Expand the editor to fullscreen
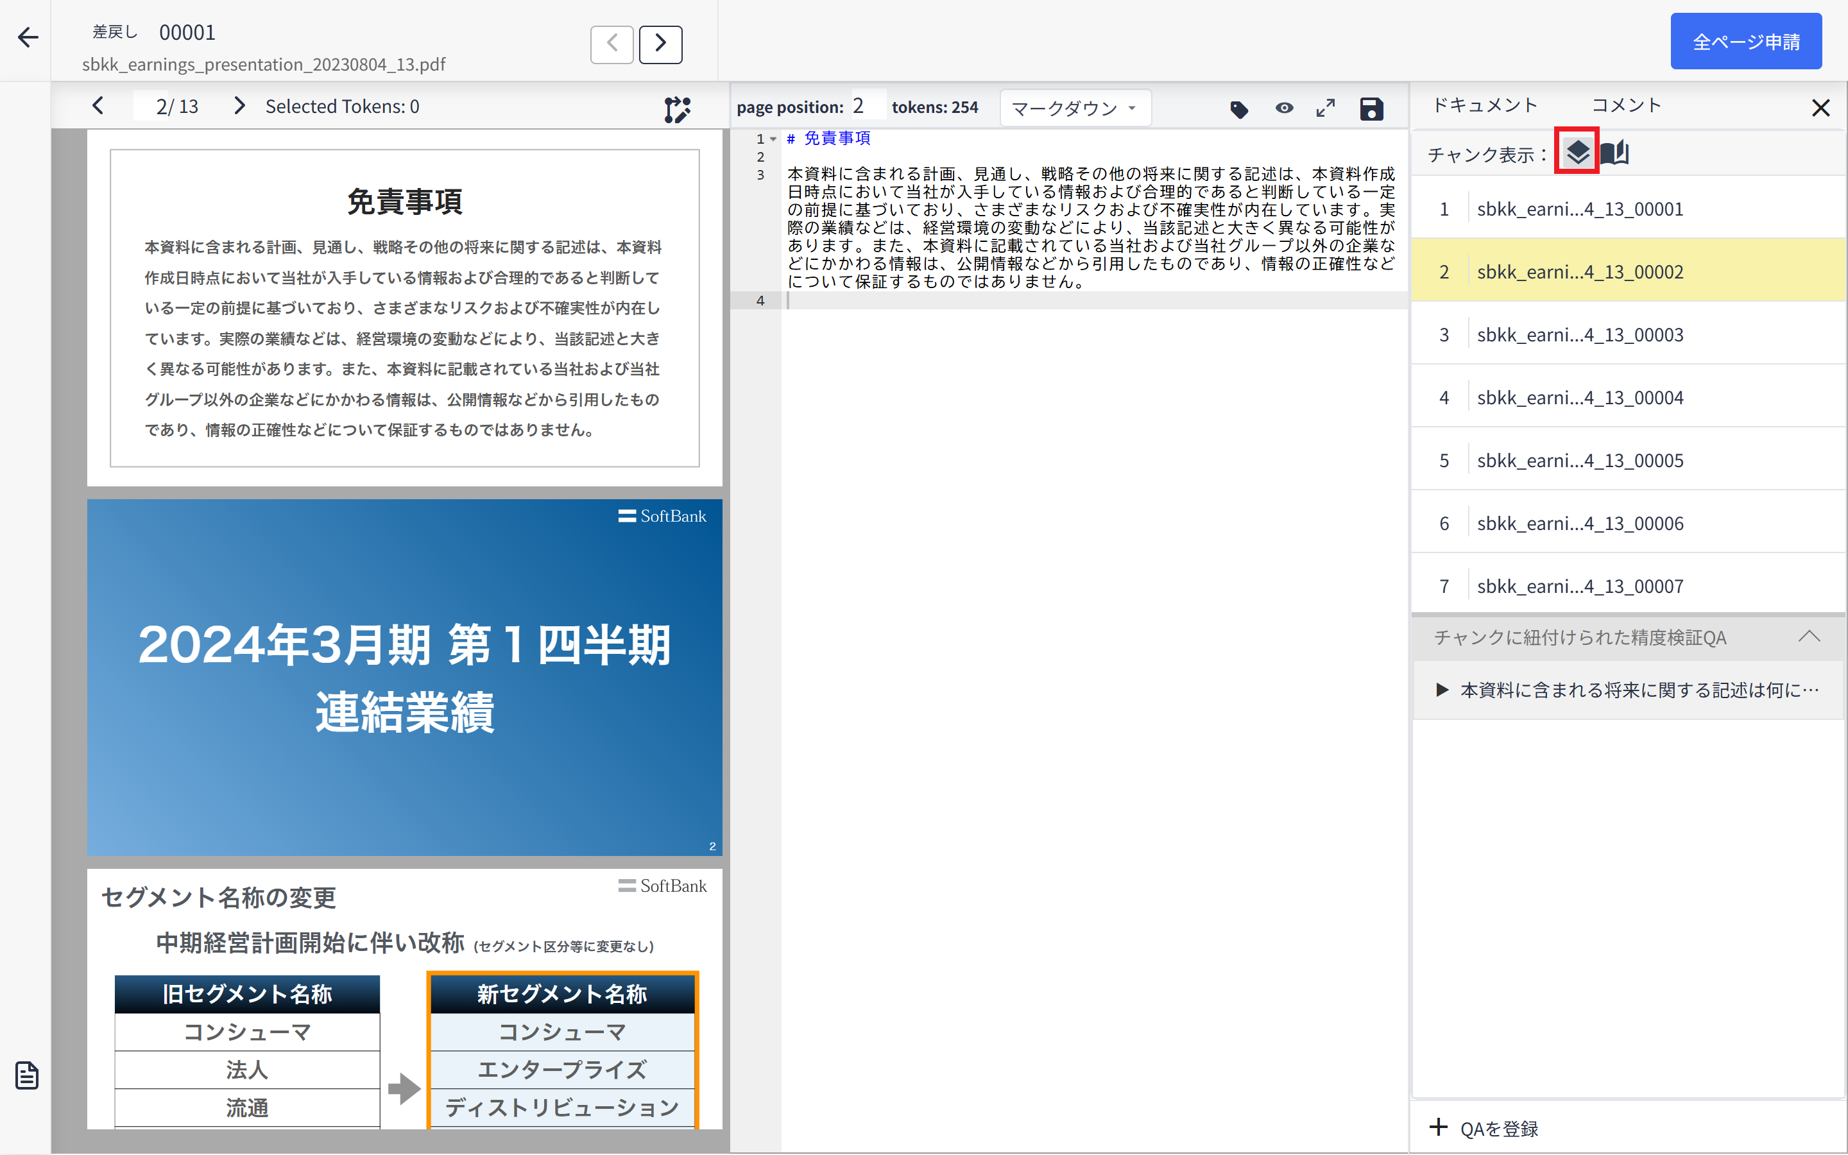1848x1155 pixels. (x=1326, y=108)
